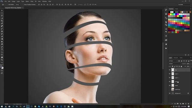Create a new layer icon
Image resolution: width=192 pixels, height=108 pixels.
coord(186,104)
